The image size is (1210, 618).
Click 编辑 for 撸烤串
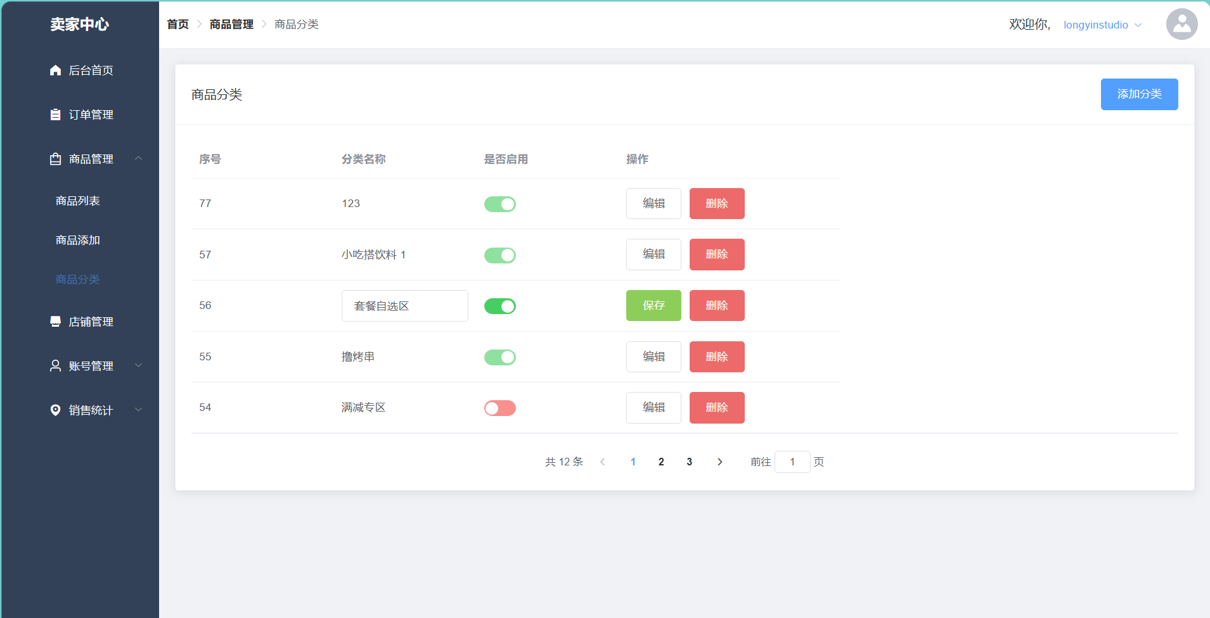(x=653, y=356)
